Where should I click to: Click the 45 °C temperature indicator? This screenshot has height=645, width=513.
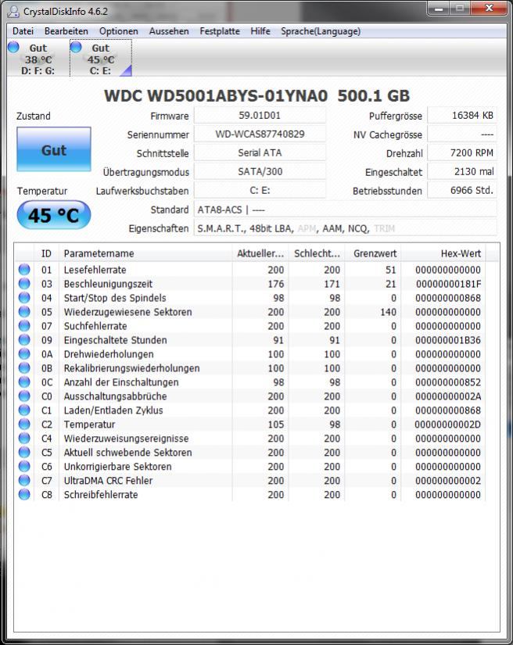tap(54, 215)
